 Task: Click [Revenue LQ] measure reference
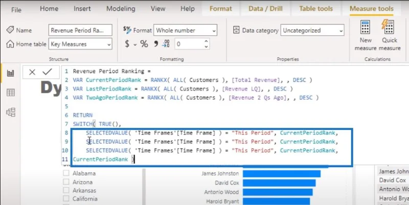point(241,89)
